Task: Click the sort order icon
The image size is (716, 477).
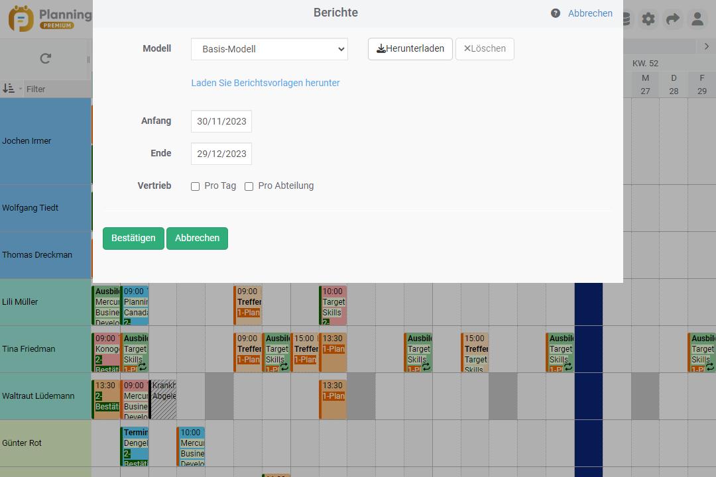Action: (x=8, y=89)
